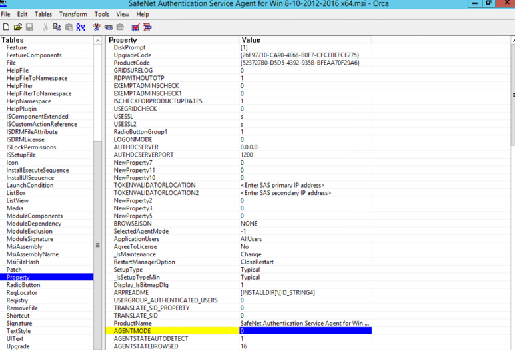Select the InstallUISequence table
The height and width of the screenshot is (353, 515).
coord(30,178)
